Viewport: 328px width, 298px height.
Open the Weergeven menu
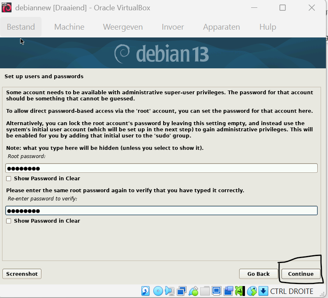[x=123, y=27]
